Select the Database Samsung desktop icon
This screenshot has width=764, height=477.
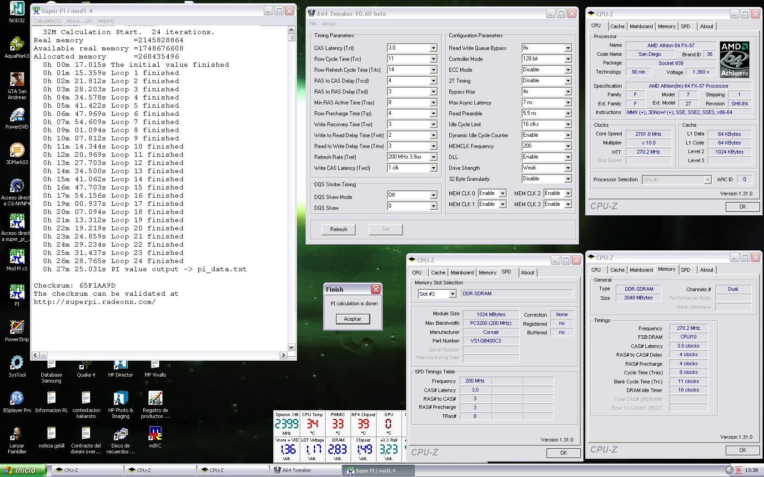(x=51, y=372)
